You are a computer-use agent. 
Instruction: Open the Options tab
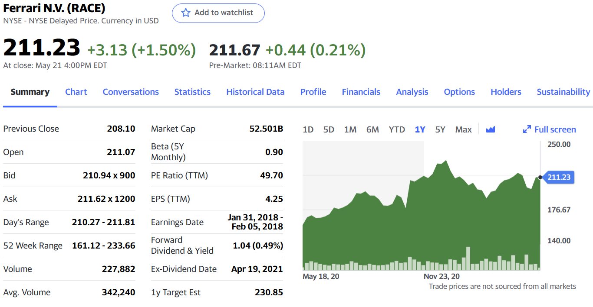tap(459, 92)
